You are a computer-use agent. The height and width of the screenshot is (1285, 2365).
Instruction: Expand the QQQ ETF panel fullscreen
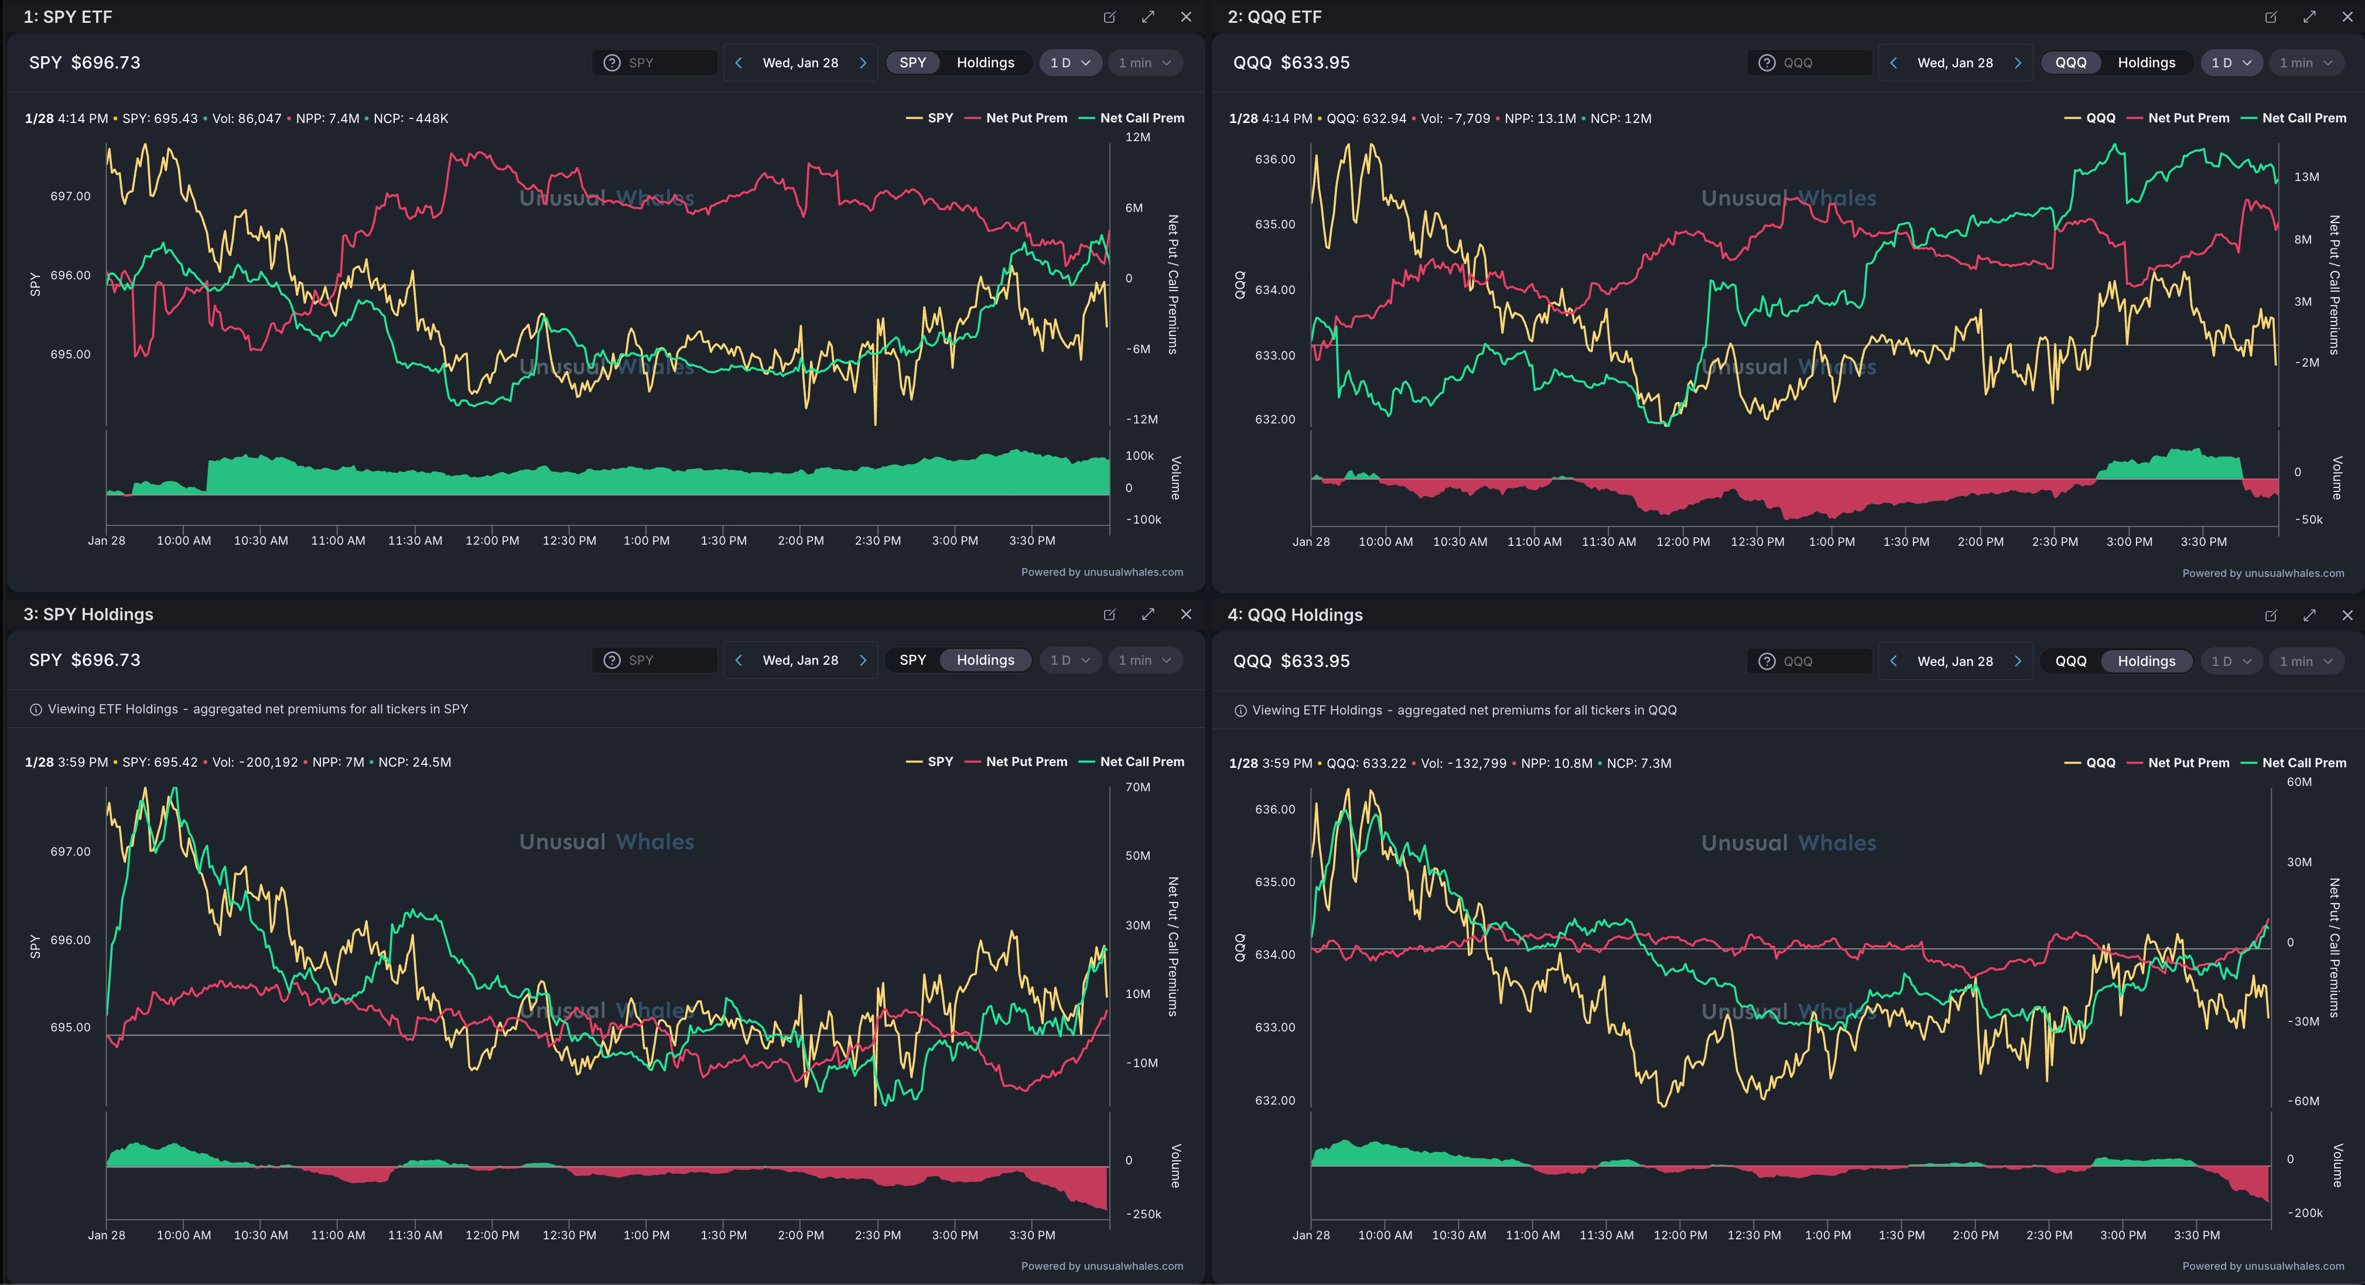[x=2309, y=16]
